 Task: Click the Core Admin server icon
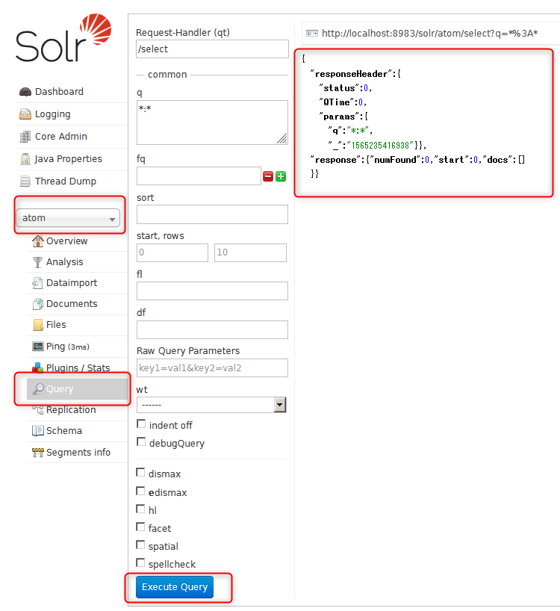(25, 137)
